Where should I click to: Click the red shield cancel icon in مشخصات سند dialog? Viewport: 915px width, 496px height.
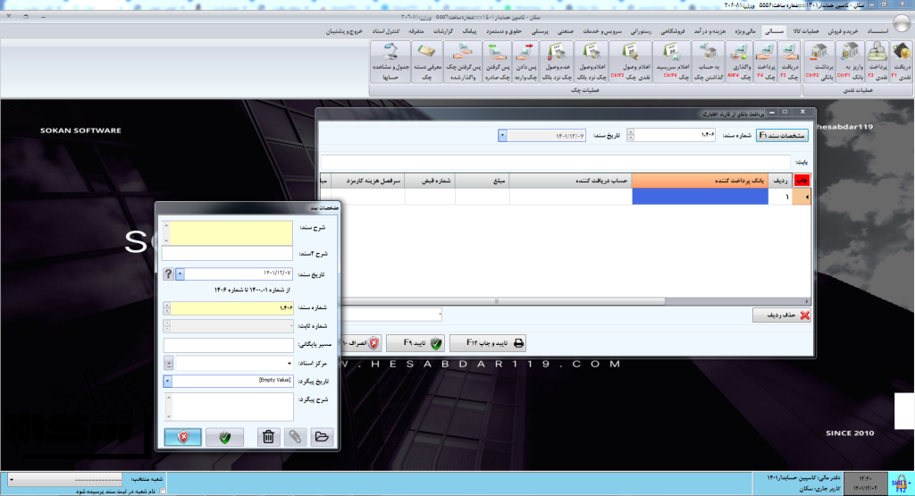point(182,437)
